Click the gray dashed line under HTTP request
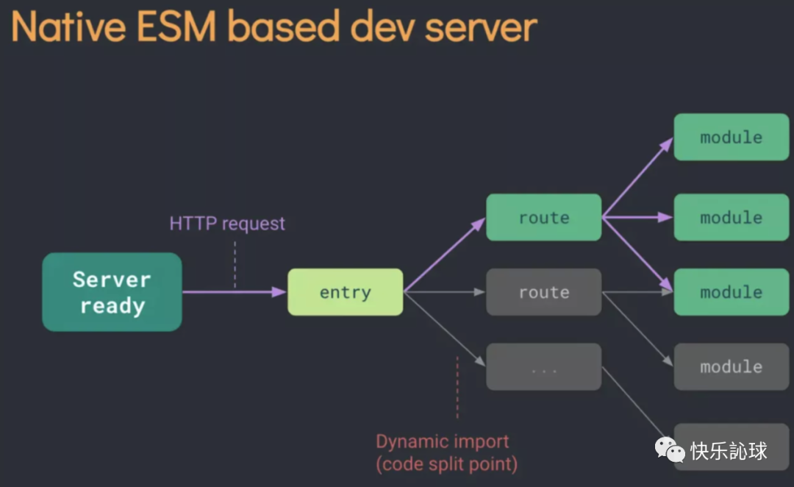The width and height of the screenshot is (794, 487). [235, 263]
